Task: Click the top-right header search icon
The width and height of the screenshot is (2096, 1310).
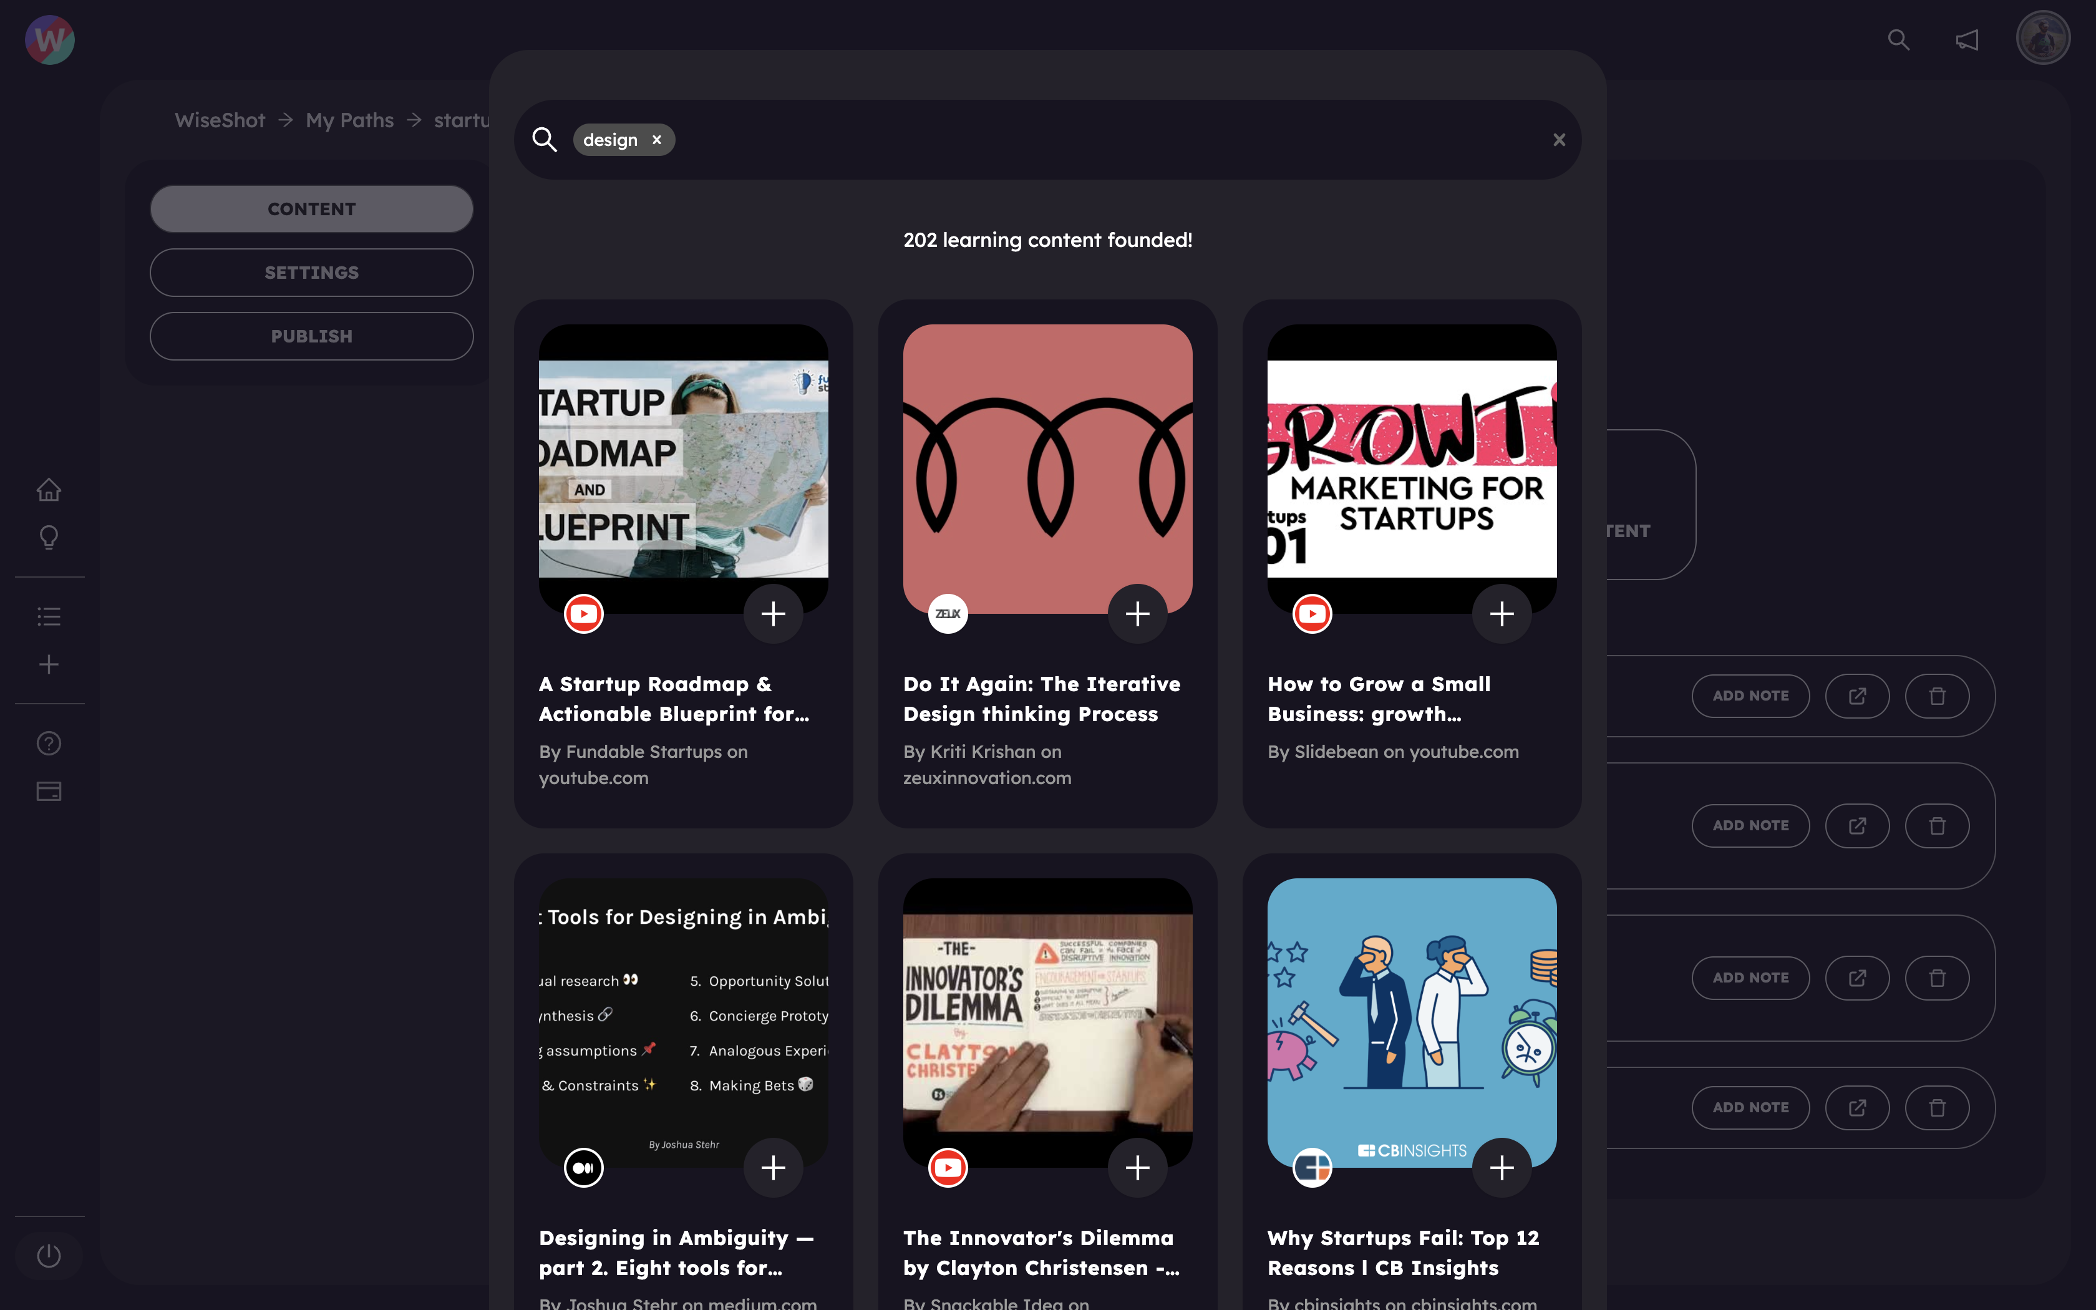Action: (1898, 40)
